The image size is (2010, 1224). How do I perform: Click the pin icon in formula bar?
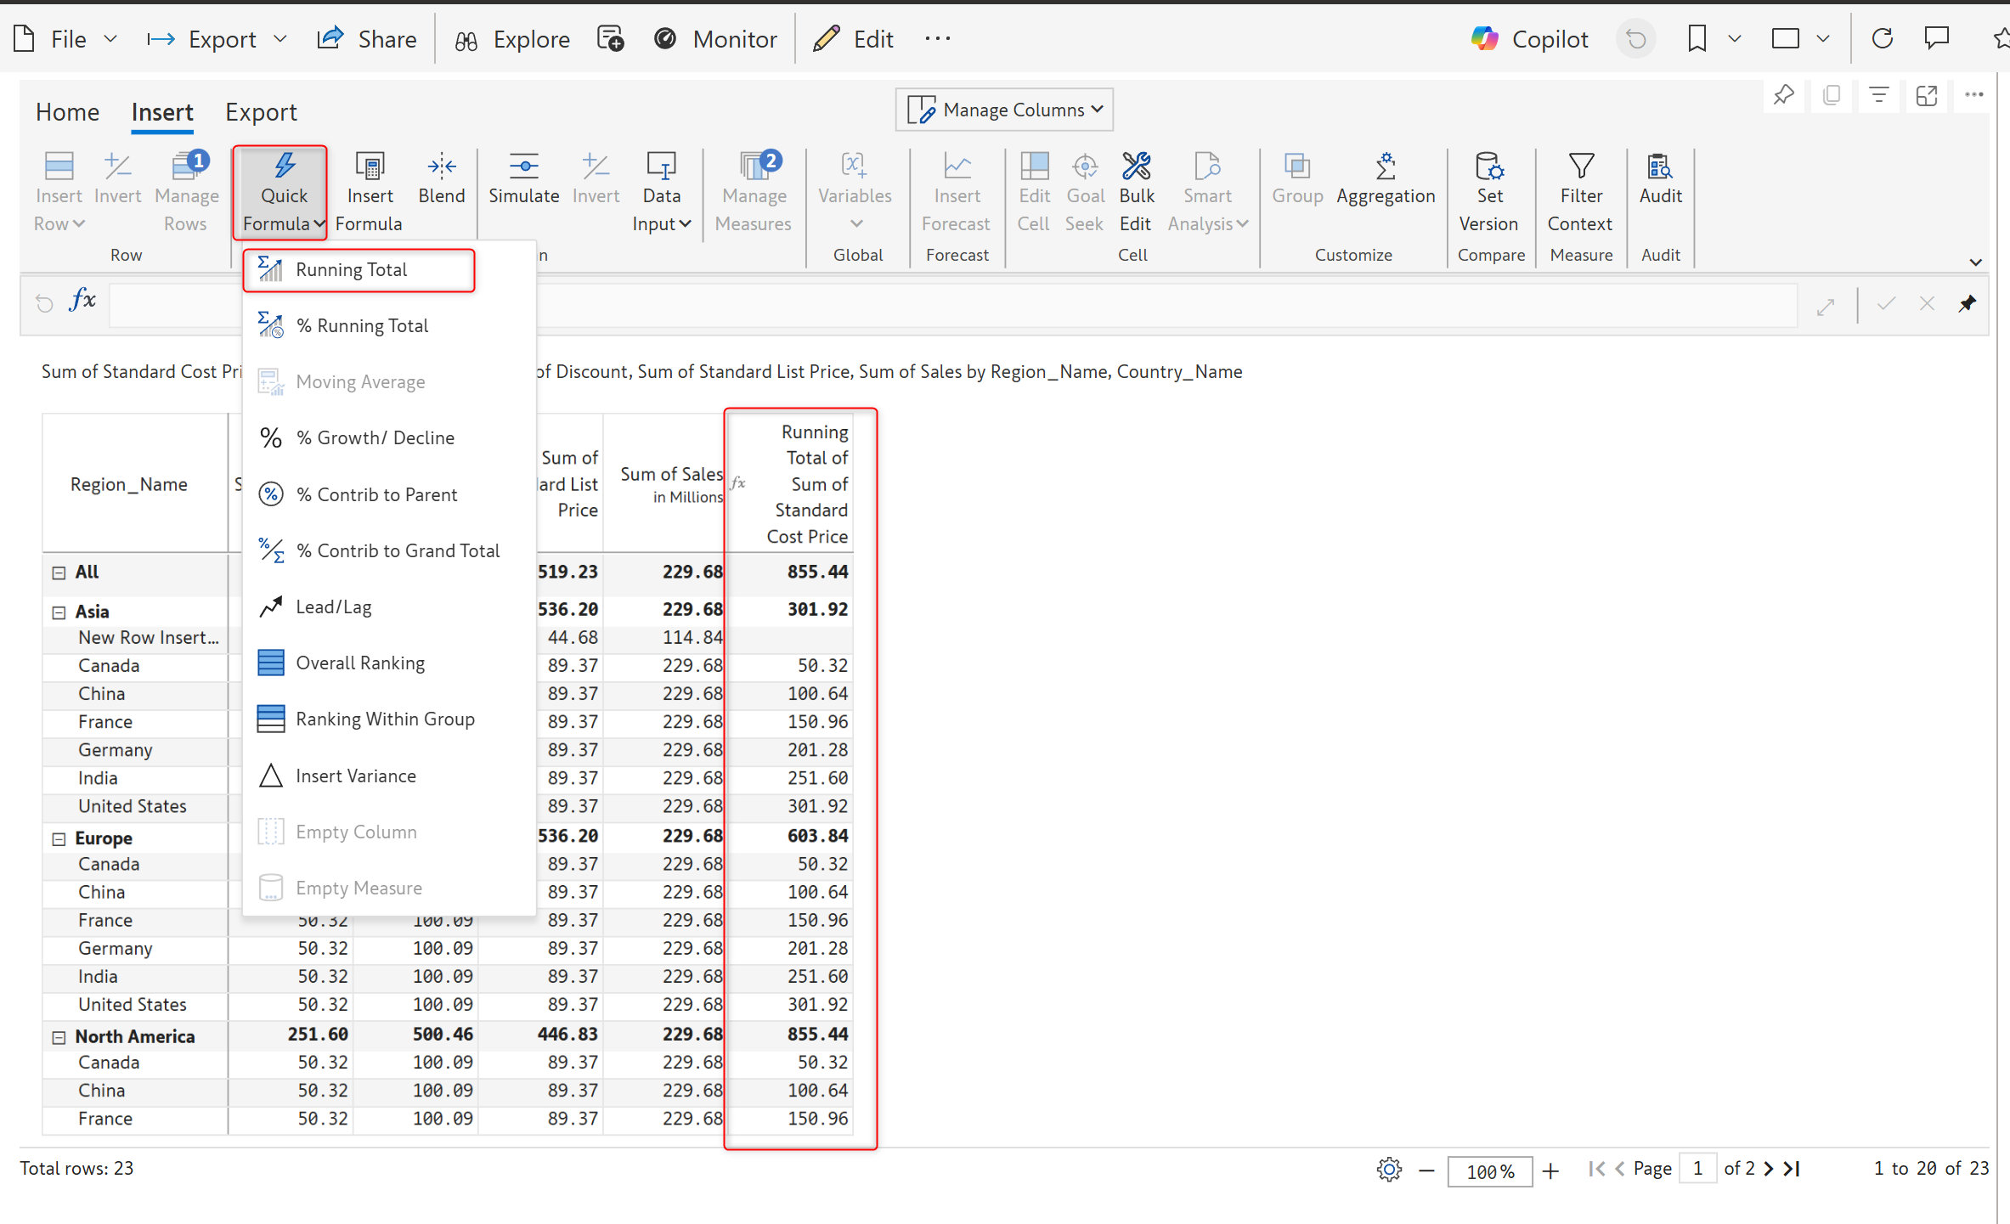[1968, 304]
